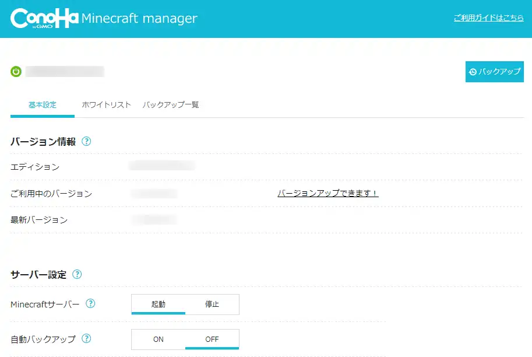Viewport: 532px width, 357px height.
Task: Set Minecraft server to 停止
Action: 212,304
